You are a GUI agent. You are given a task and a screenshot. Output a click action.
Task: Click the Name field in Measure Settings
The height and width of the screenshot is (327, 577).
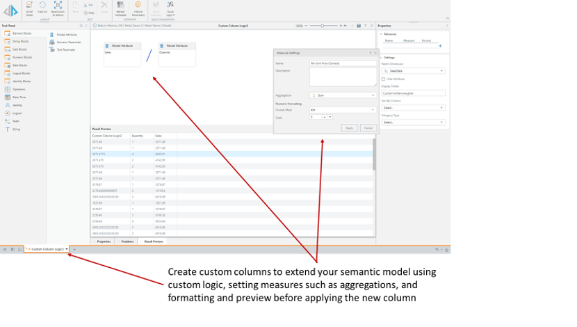pos(343,63)
